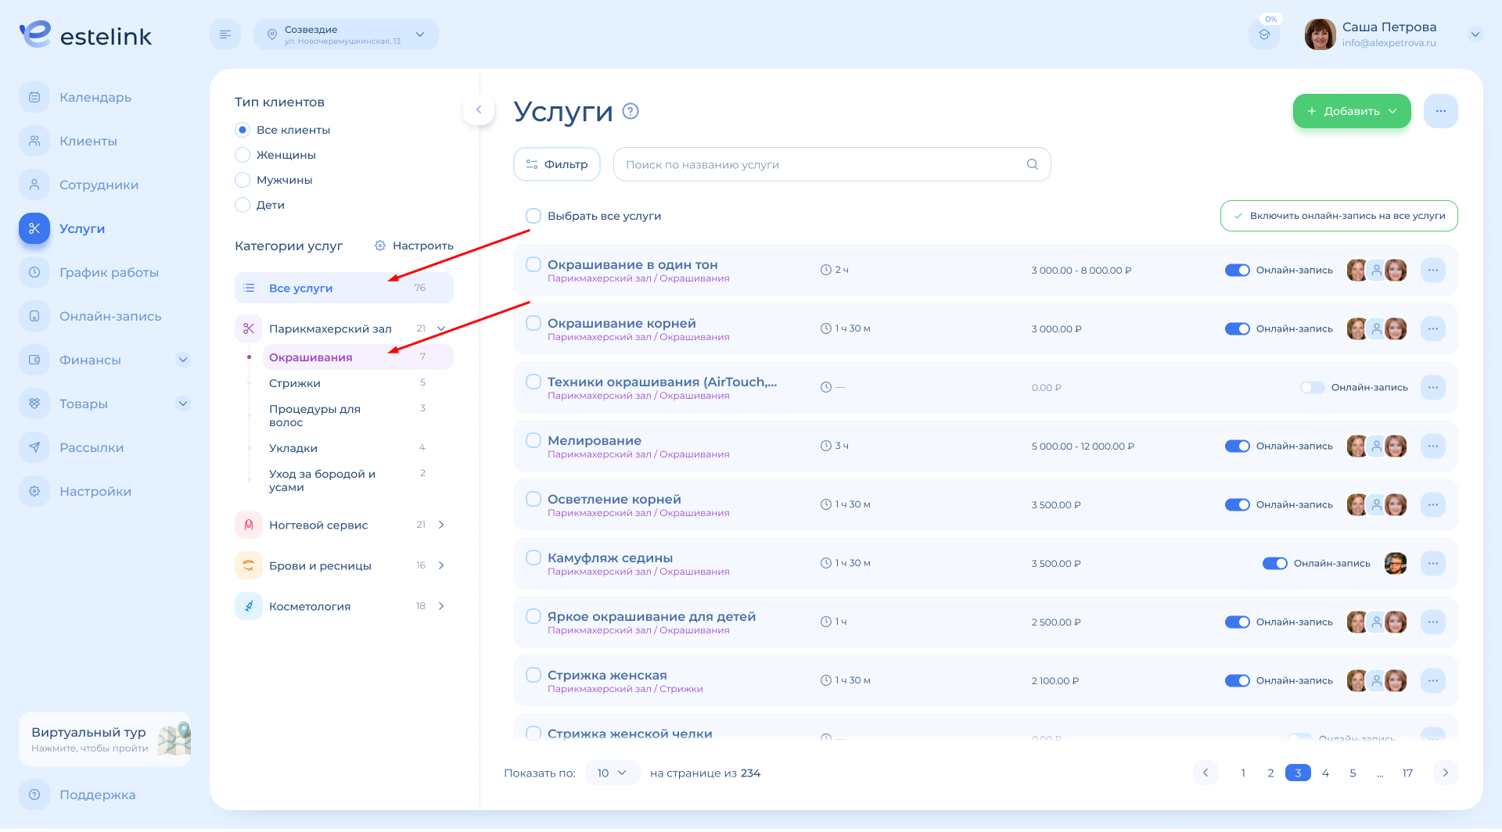Screen dimensions: 1502x832
Task: Toggle online booking for Окрашивание корней
Action: click(1237, 328)
